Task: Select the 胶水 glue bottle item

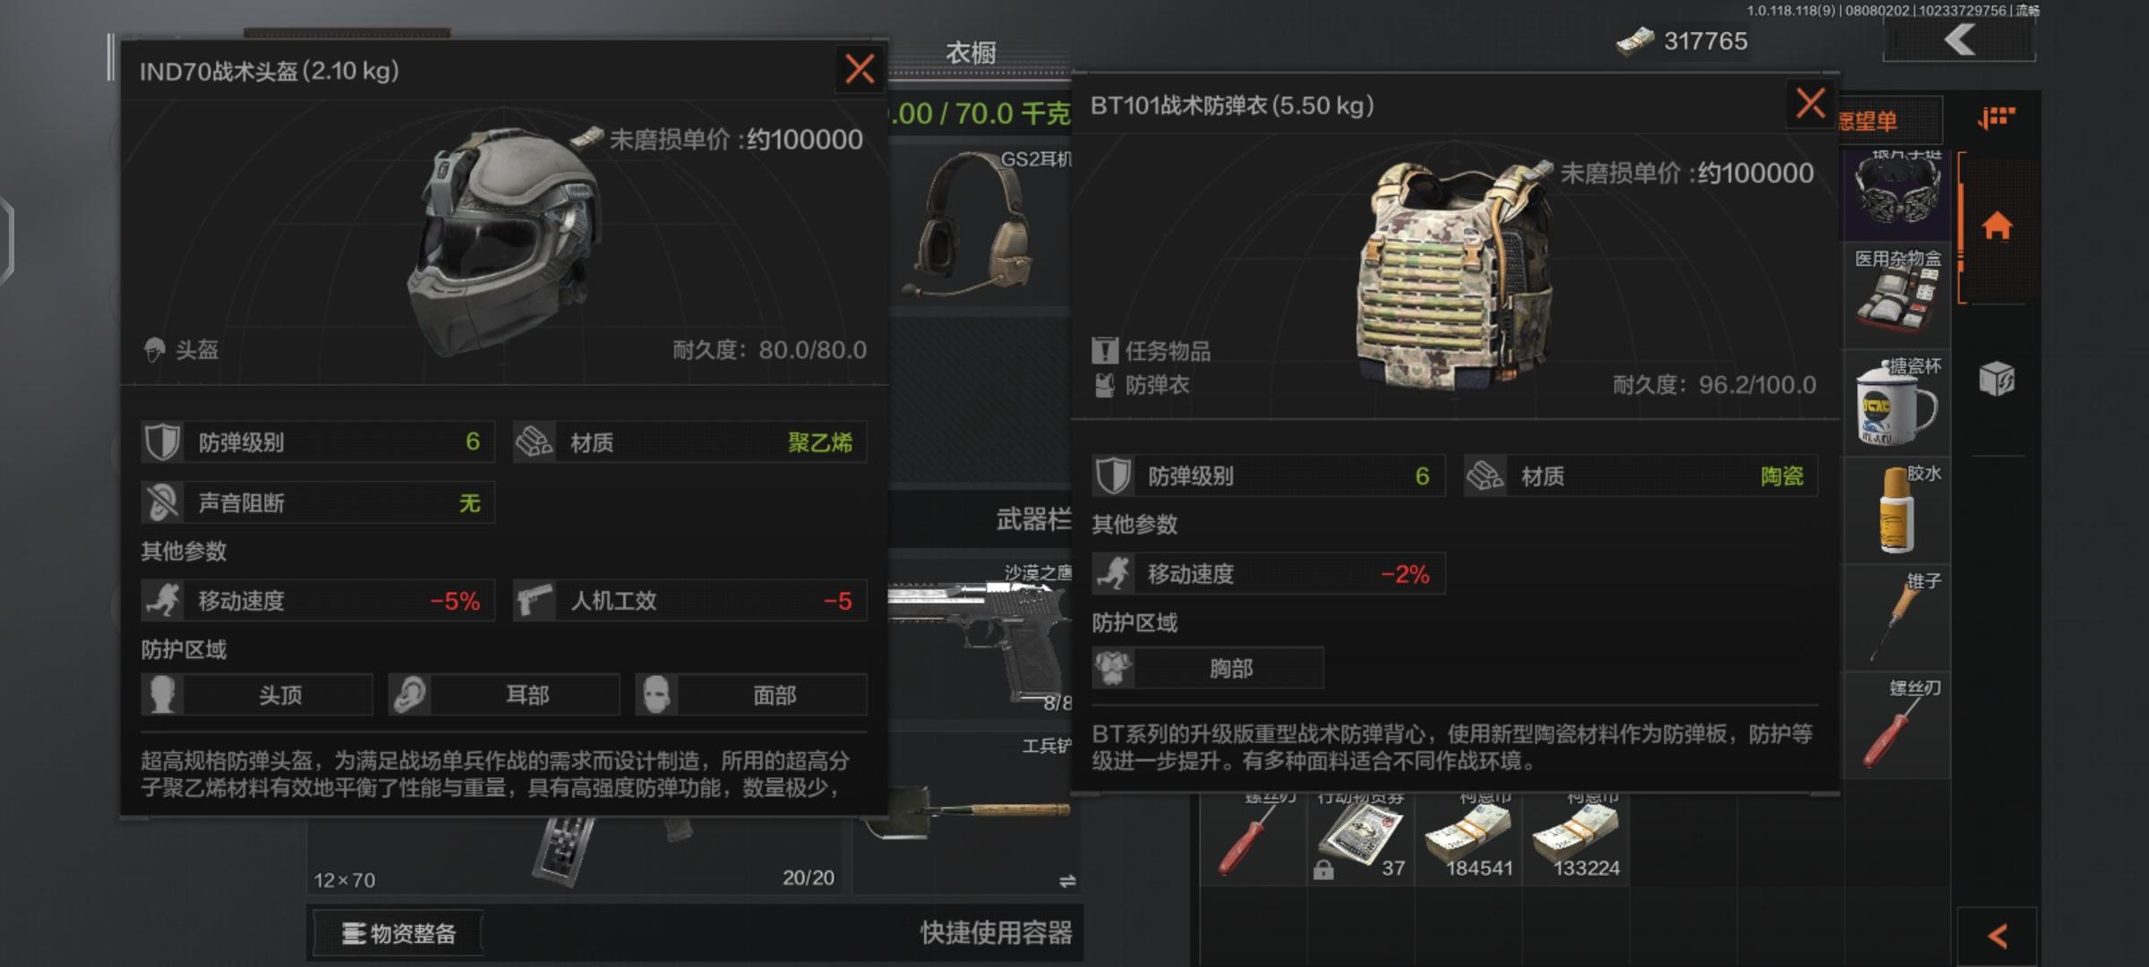Action: pos(1897,509)
